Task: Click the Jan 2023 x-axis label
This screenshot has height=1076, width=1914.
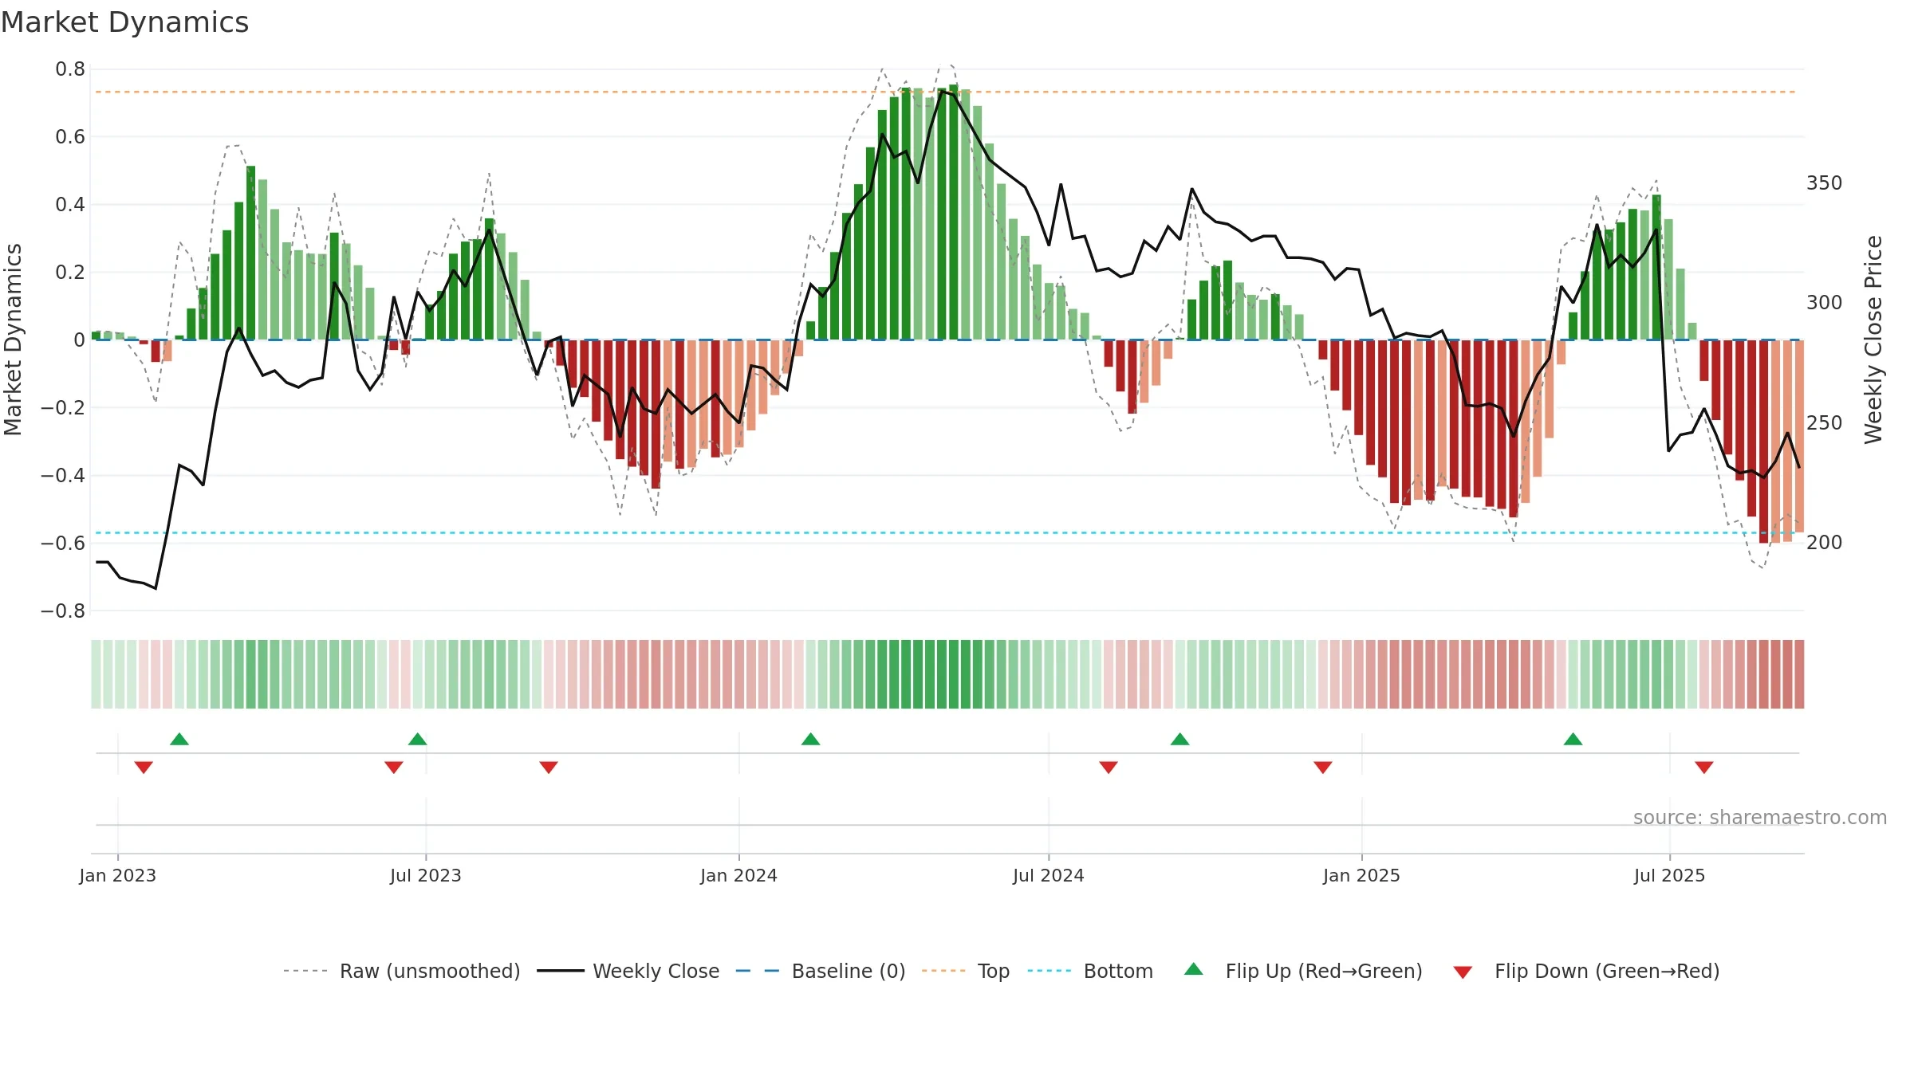Action: tap(118, 875)
